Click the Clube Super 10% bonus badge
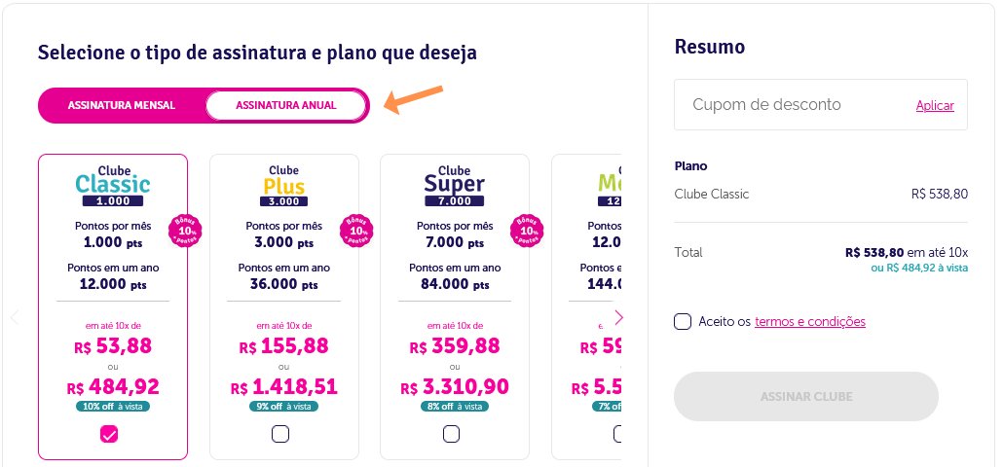 (x=527, y=232)
